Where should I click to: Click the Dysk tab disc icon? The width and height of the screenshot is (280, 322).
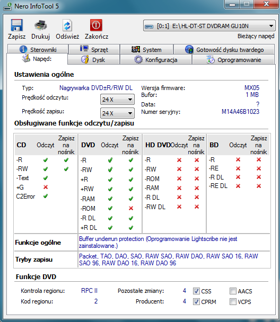[x=85, y=59]
